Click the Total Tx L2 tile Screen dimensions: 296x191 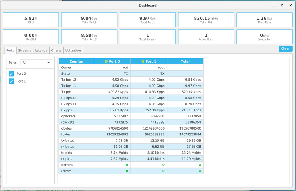click(x=89, y=20)
